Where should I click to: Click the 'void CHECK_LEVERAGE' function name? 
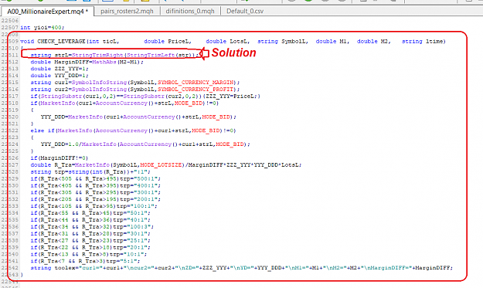(x=53, y=41)
